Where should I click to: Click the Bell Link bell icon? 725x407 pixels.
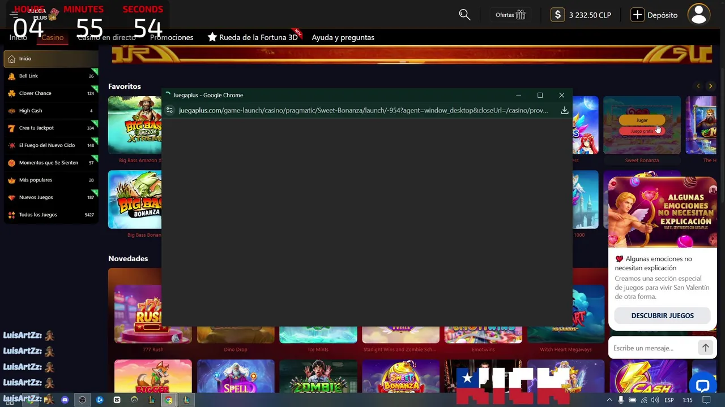(11, 76)
